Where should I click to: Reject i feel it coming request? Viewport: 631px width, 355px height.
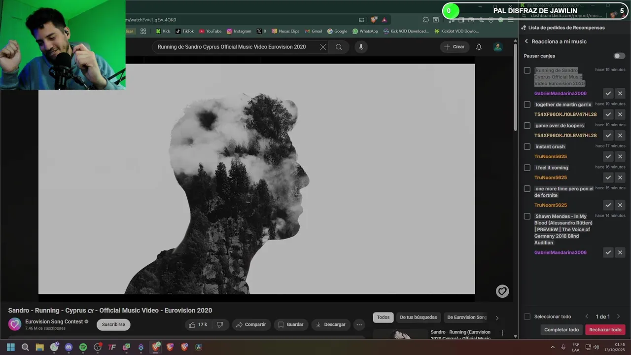pos(620,177)
